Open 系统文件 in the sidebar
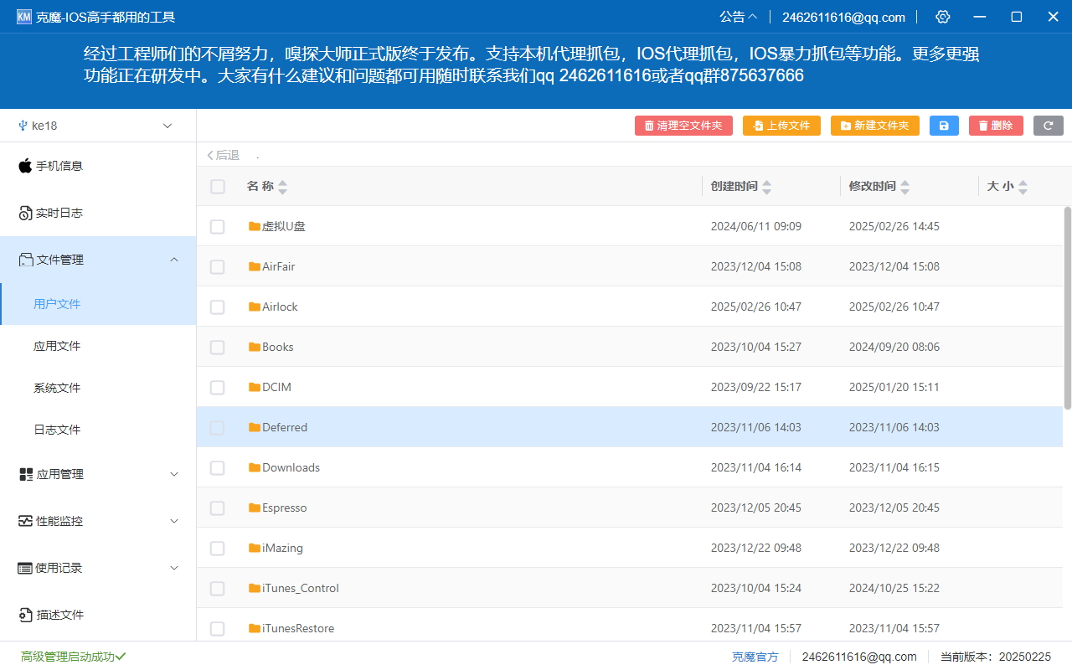Image resolution: width=1072 pixels, height=670 pixels. coord(98,388)
